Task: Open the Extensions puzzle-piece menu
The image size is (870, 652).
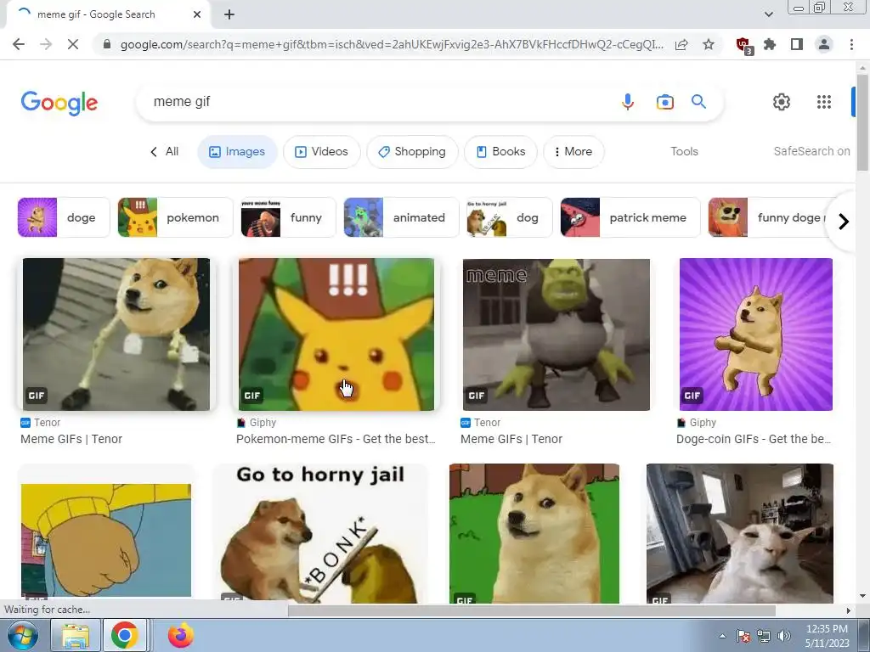Action: click(x=770, y=44)
